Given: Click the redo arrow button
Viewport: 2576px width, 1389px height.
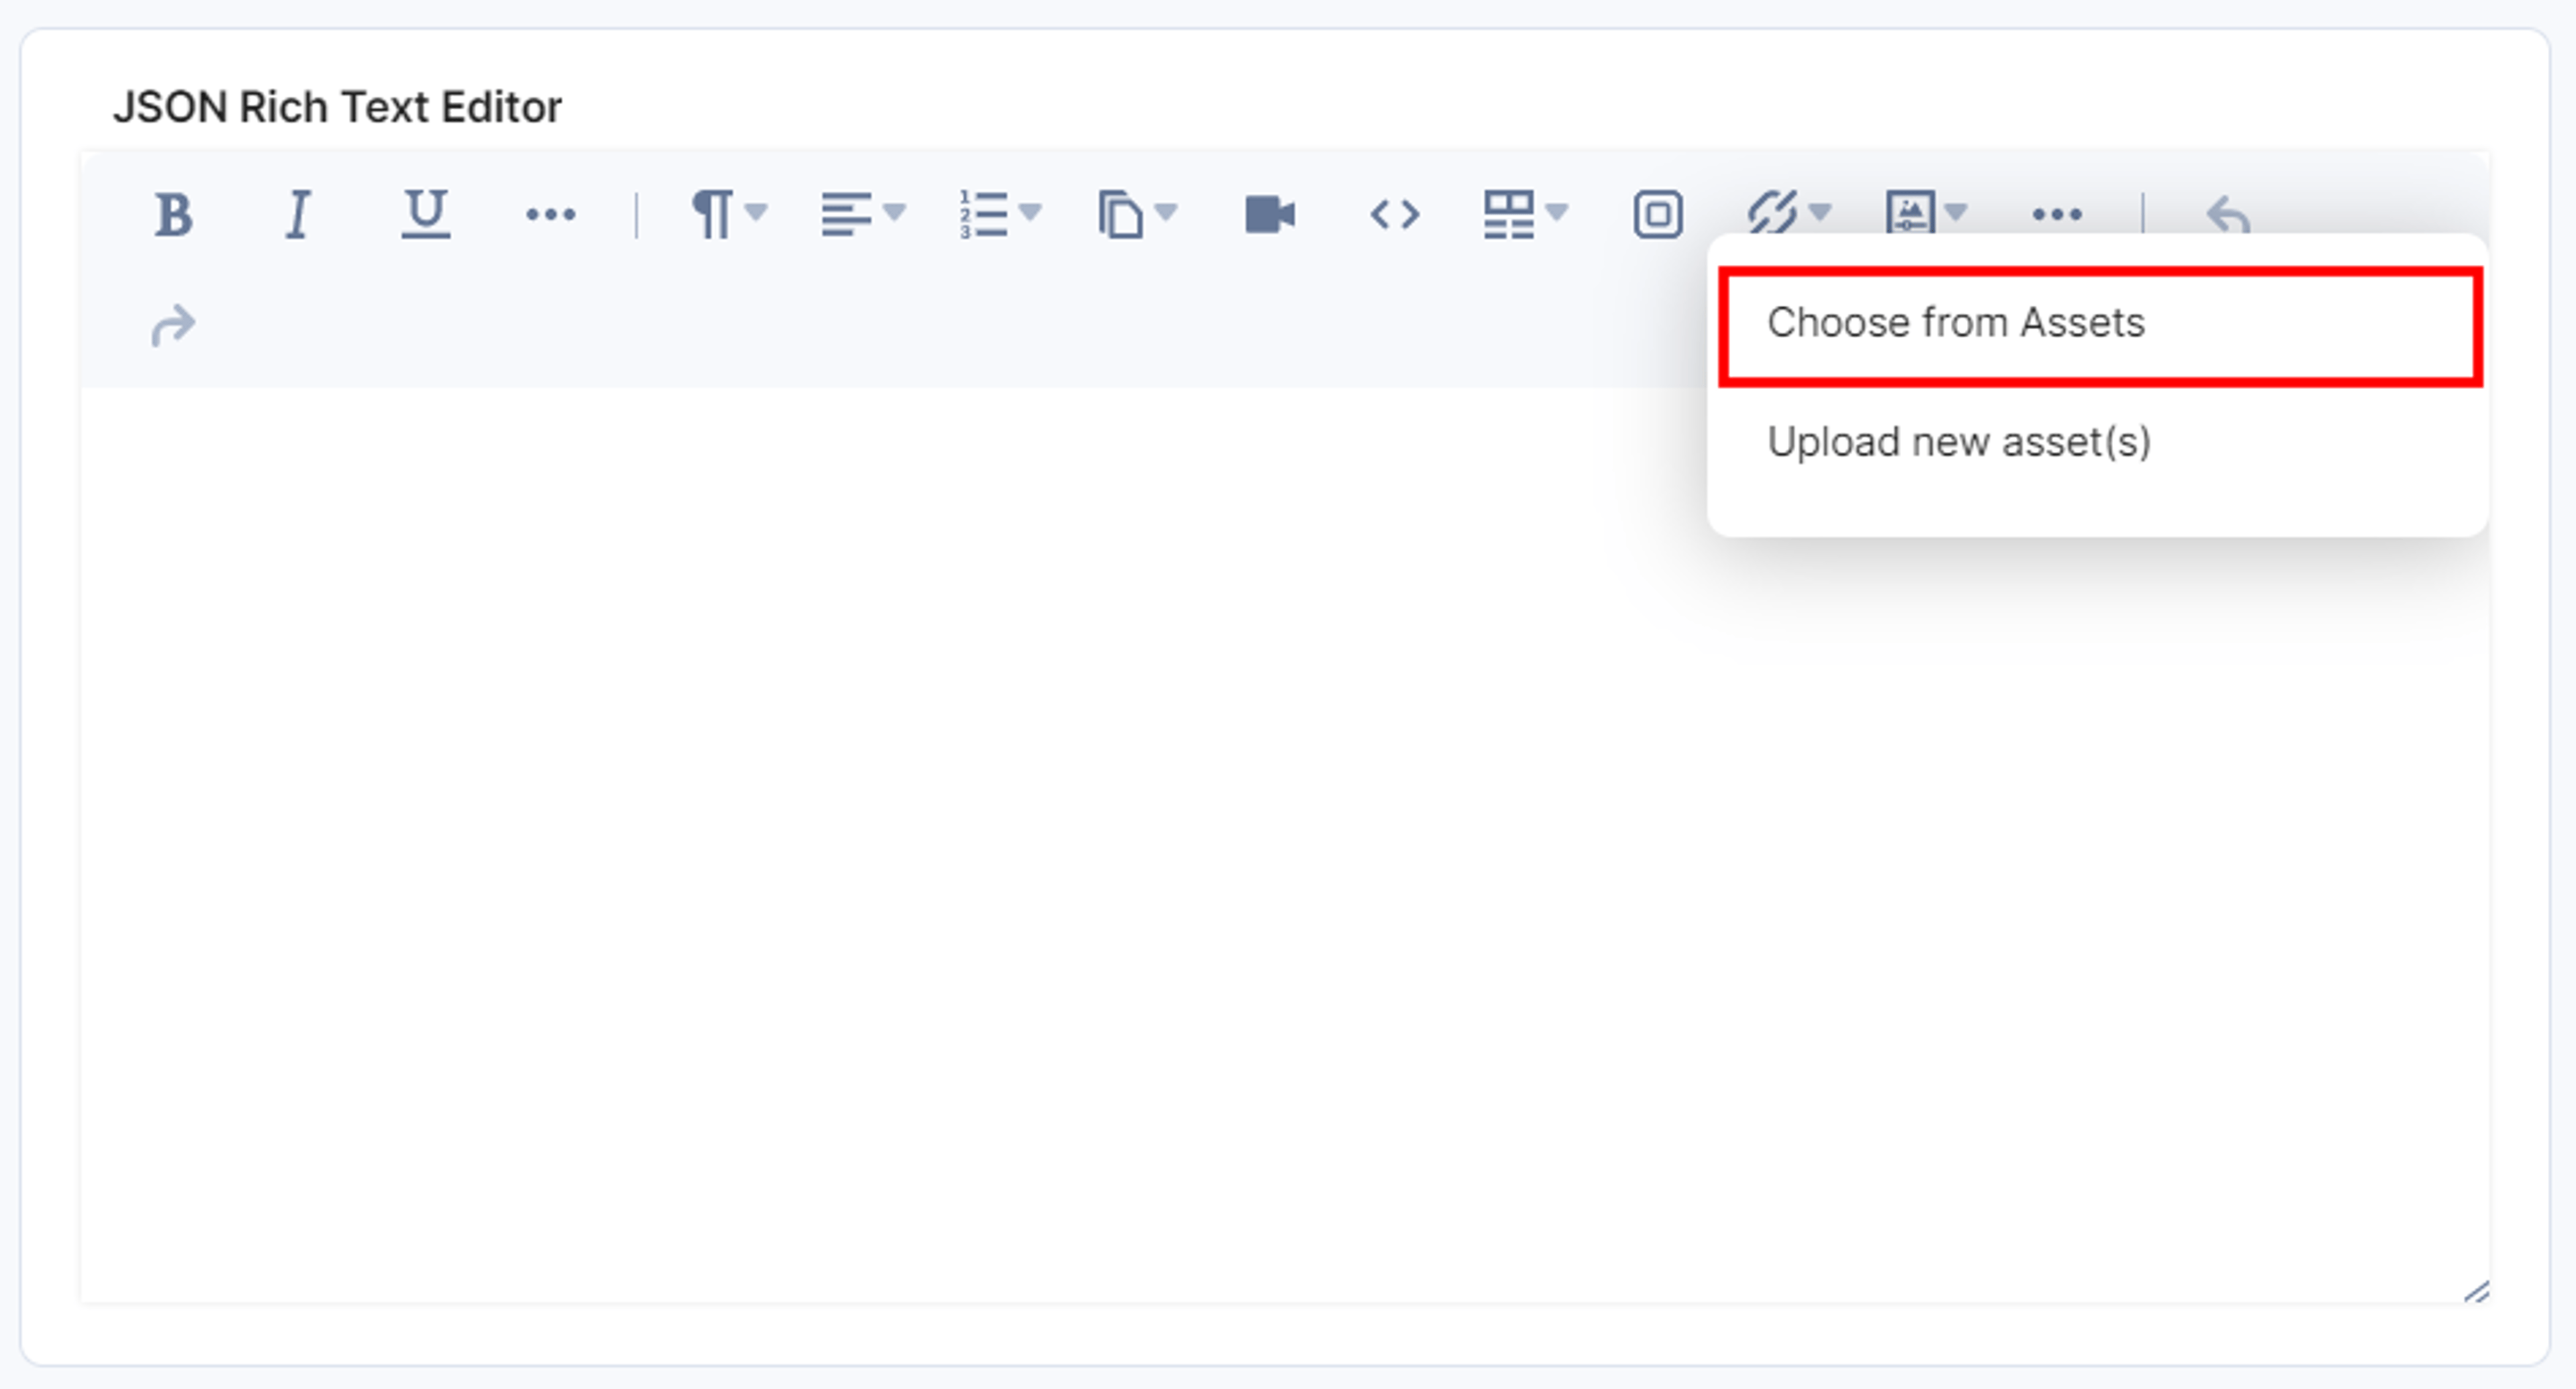Looking at the screenshot, I should pos(173,326).
